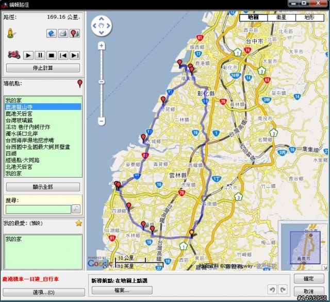Screen dimensions: 330x302
Task: Zoom in with the plus button
Action: [x=102, y=45]
